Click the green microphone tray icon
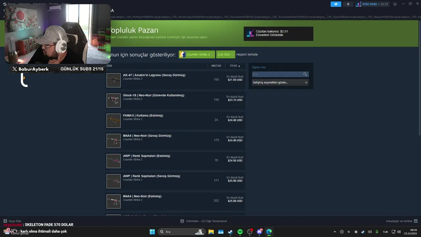The height and width of the screenshot is (237, 421). point(377,232)
